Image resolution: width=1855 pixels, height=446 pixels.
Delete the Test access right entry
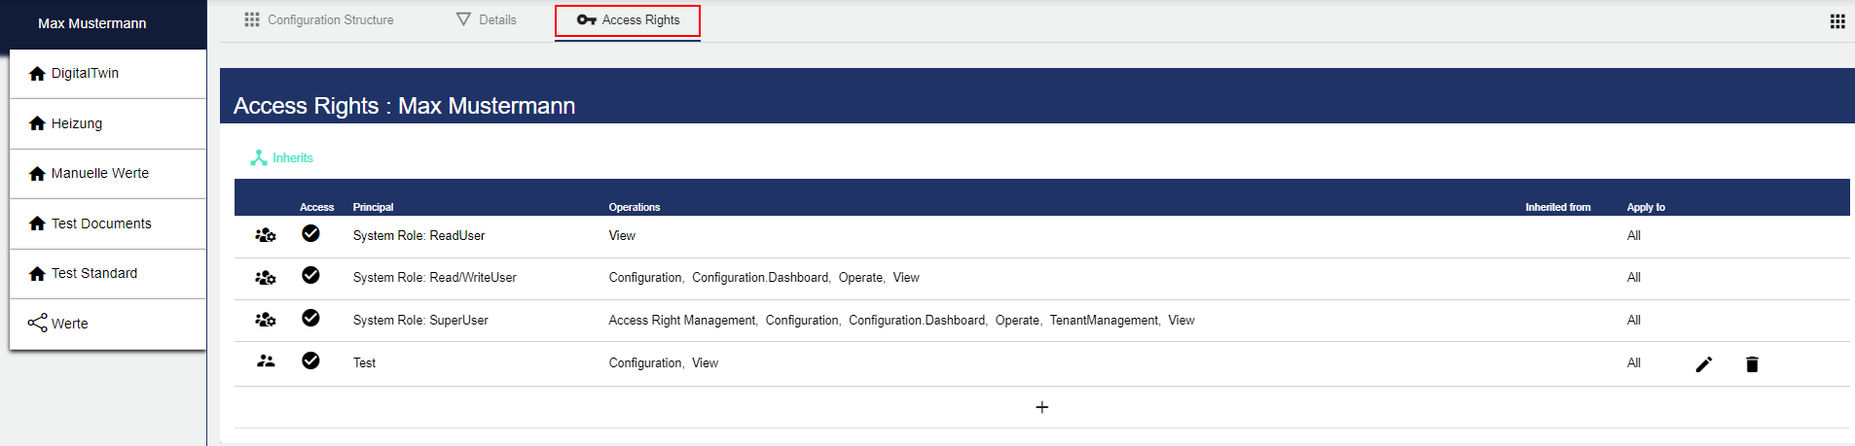click(x=1752, y=364)
